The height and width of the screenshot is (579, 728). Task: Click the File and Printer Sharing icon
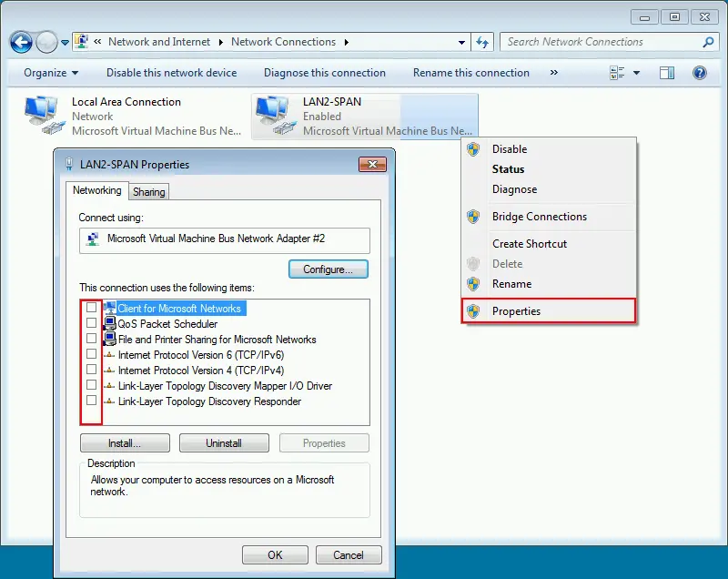pos(109,339)
